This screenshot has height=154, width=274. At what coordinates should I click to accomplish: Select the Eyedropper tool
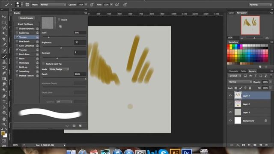(x=4, y=45)
